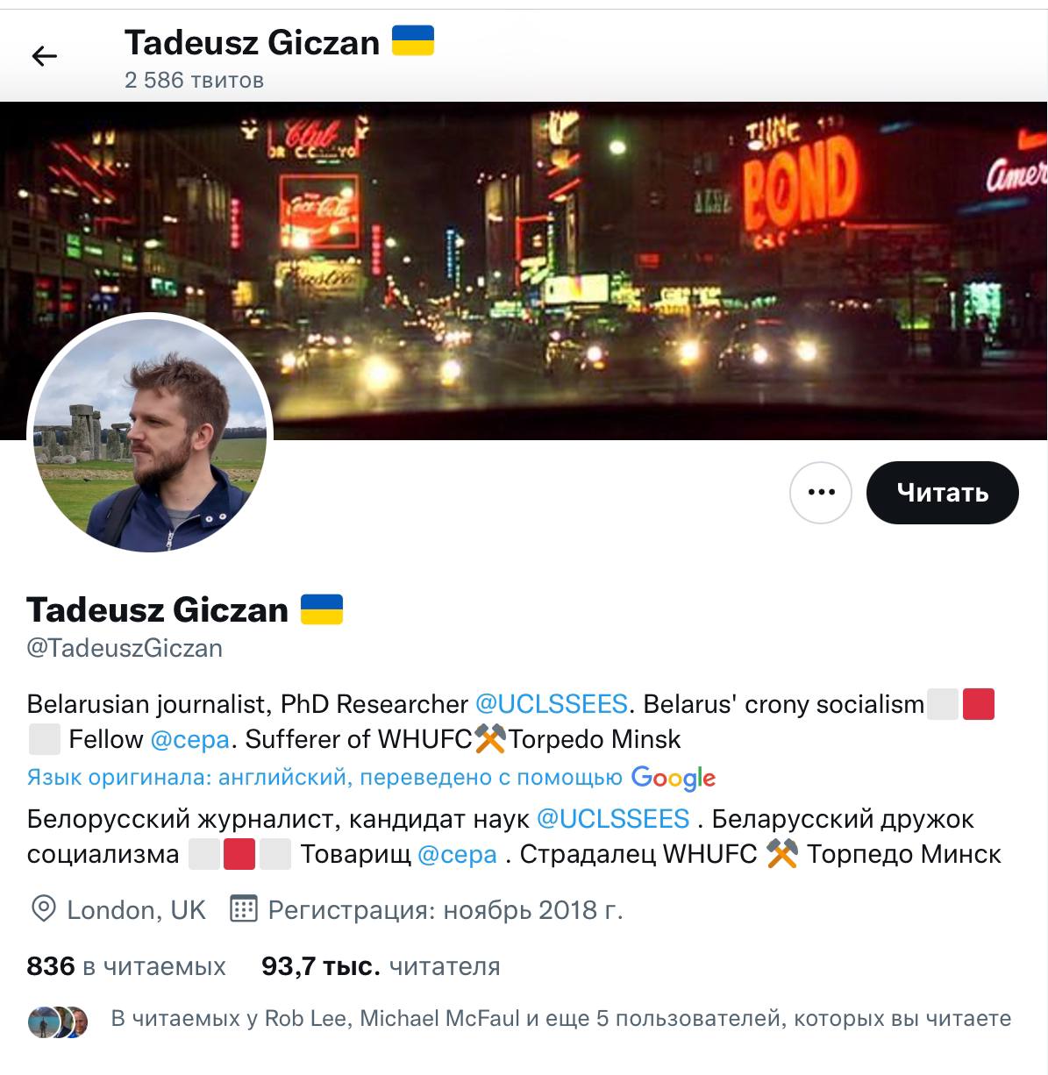
Task: Open the @UCLSSEES mention in the Russian bio
Action: (x=613, y=819)
